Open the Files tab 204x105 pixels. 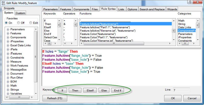[x=95, y=9]
